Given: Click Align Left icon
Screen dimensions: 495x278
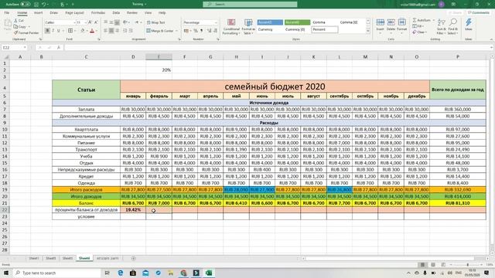Looking at the screenshot, I should pyautogui.click(x=105, y=31).
